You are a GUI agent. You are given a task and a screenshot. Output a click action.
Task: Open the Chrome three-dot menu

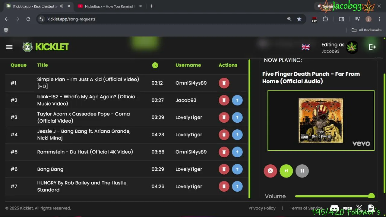379,19
